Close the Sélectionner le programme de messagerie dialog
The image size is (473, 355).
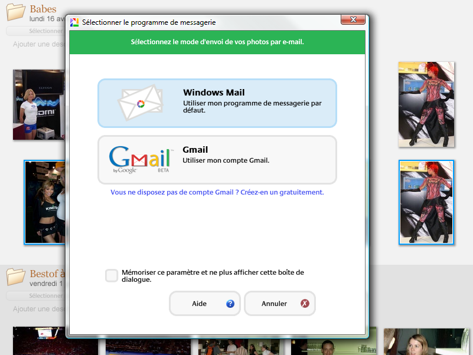[x=353, y=19]
